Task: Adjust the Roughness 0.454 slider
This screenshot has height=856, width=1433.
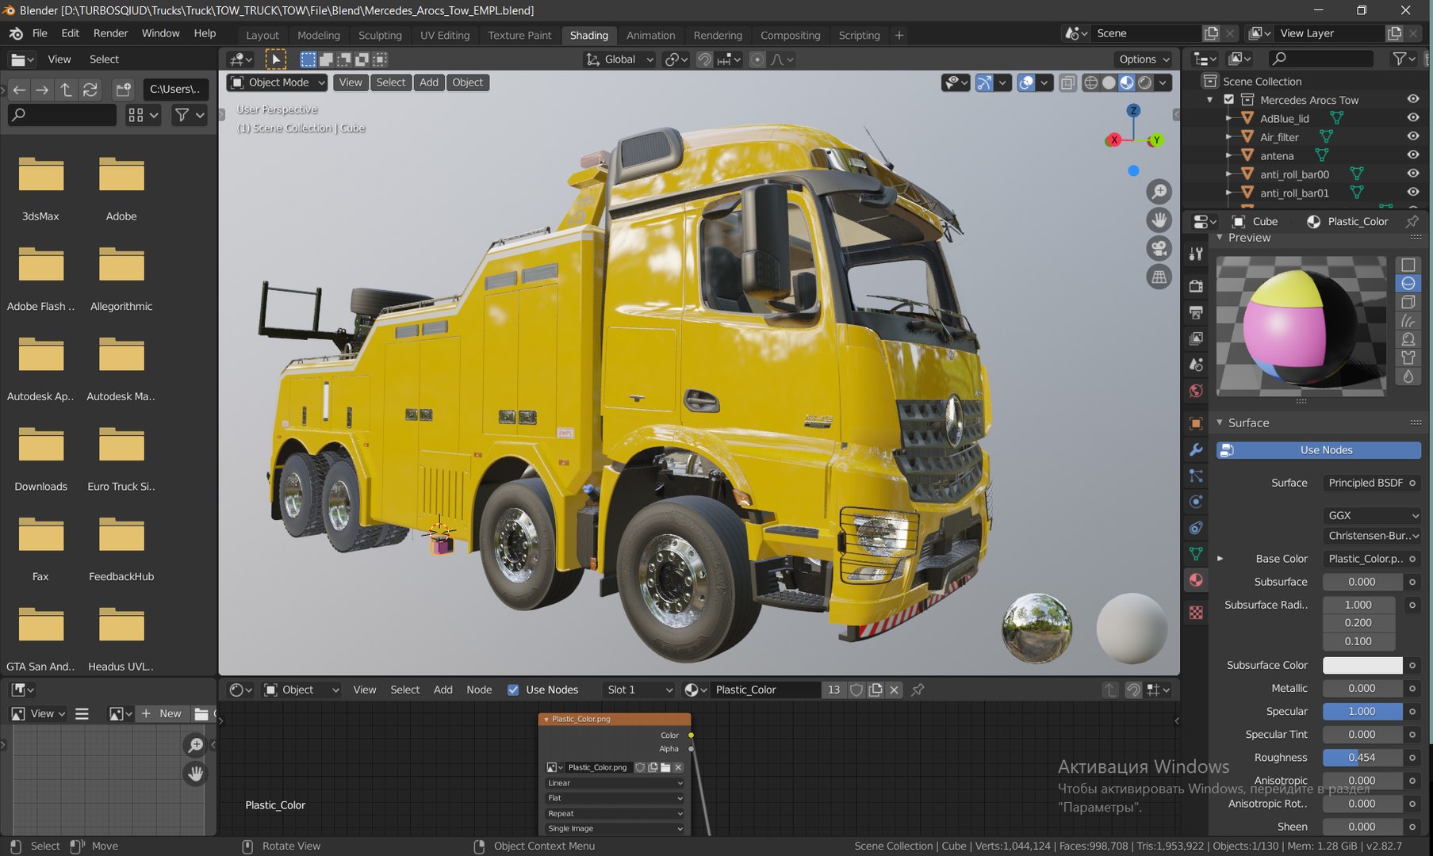Action: pyautogui.click(x=1362, y=758)
